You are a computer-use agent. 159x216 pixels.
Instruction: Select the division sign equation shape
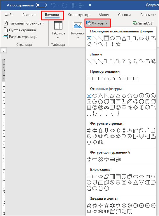coord(106,159)
